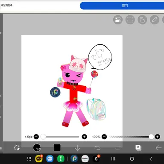Tap the down arrow hide-toolbar icon
Viewport: 164px width, 164px height.
[77, 148]
